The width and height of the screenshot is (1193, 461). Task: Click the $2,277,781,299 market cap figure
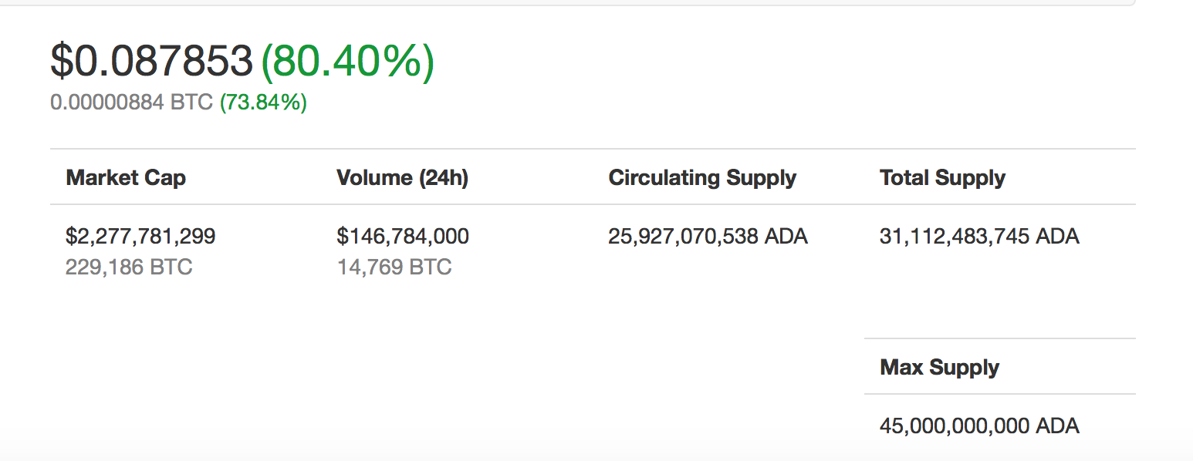140,236
